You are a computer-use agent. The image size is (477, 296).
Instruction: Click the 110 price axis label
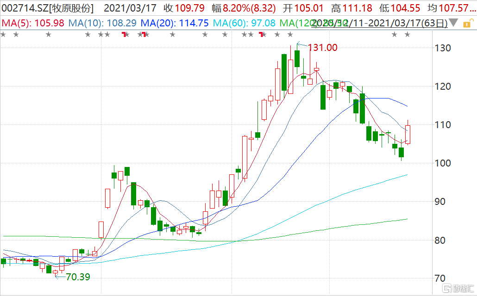[x=443, y=124]
